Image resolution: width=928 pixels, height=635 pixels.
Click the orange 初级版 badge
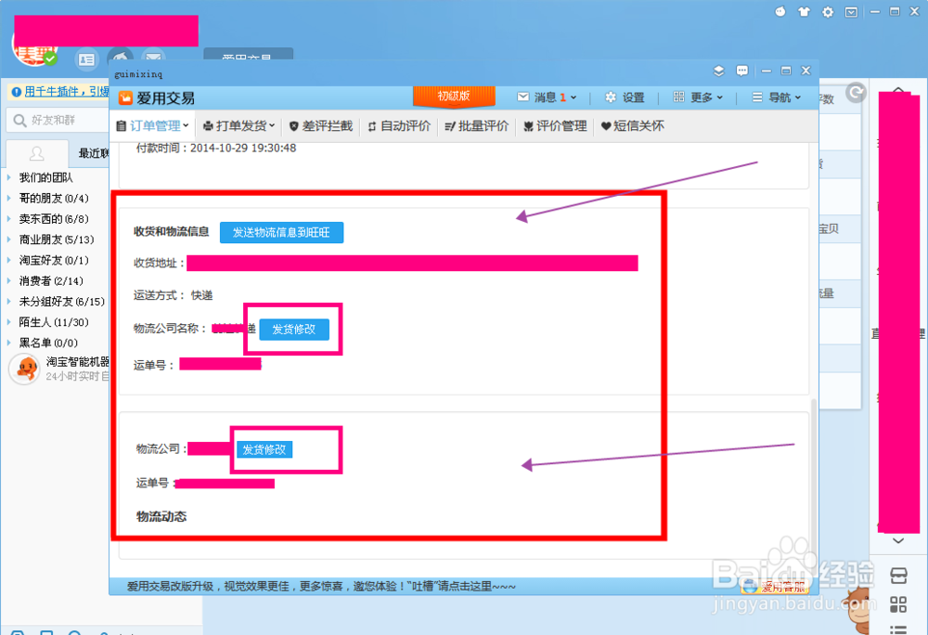[454, 97]
